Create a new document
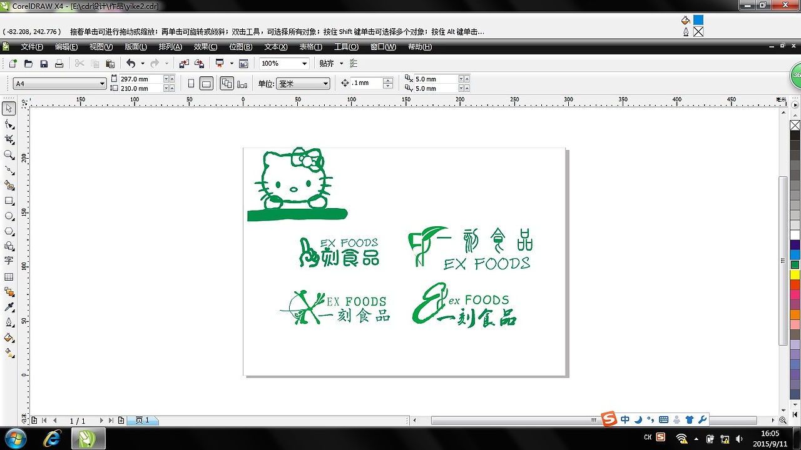Viewport: 801px width, 450px height. [x=13, y=63]
